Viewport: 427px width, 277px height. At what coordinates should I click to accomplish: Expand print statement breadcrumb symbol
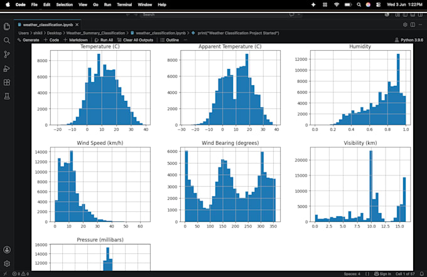pos(235,33)
